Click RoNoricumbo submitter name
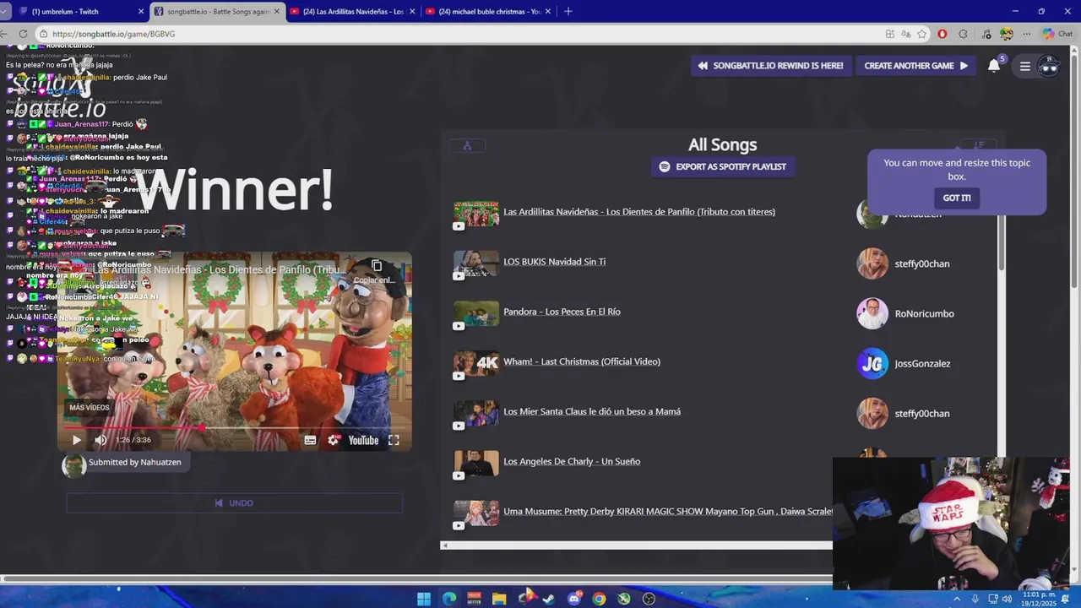Image resolution: width=1081 pixels, height=608 pixels. pyautogui.click(x=924, y=313)
